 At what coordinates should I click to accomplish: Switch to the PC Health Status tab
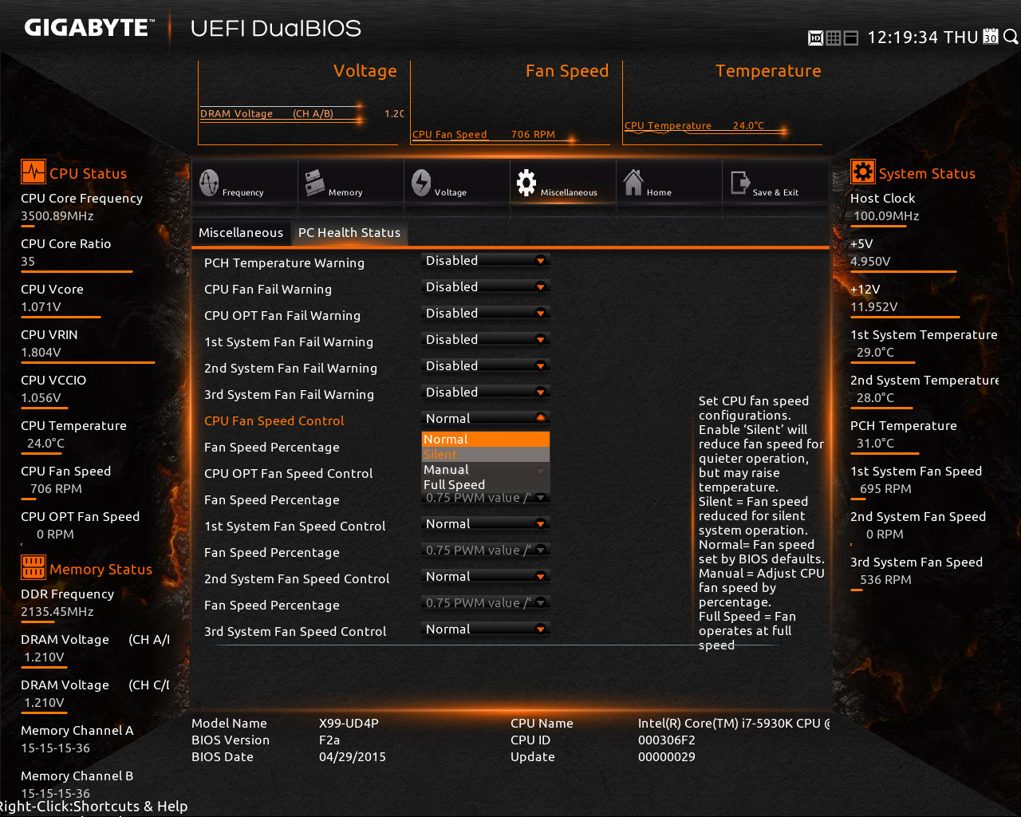click(349, 233)
